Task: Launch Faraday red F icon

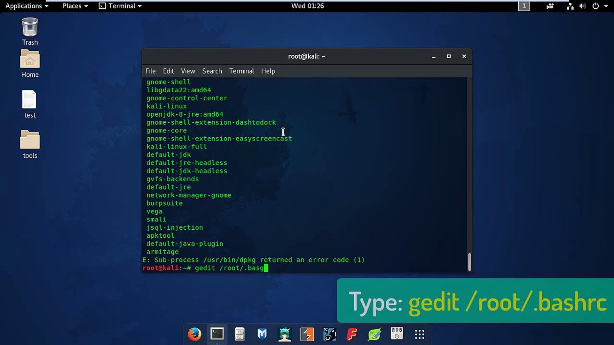Action: [x=352, y=334]
